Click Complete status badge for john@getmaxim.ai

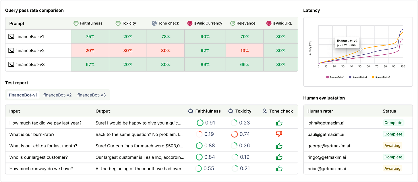pos(393,123)
